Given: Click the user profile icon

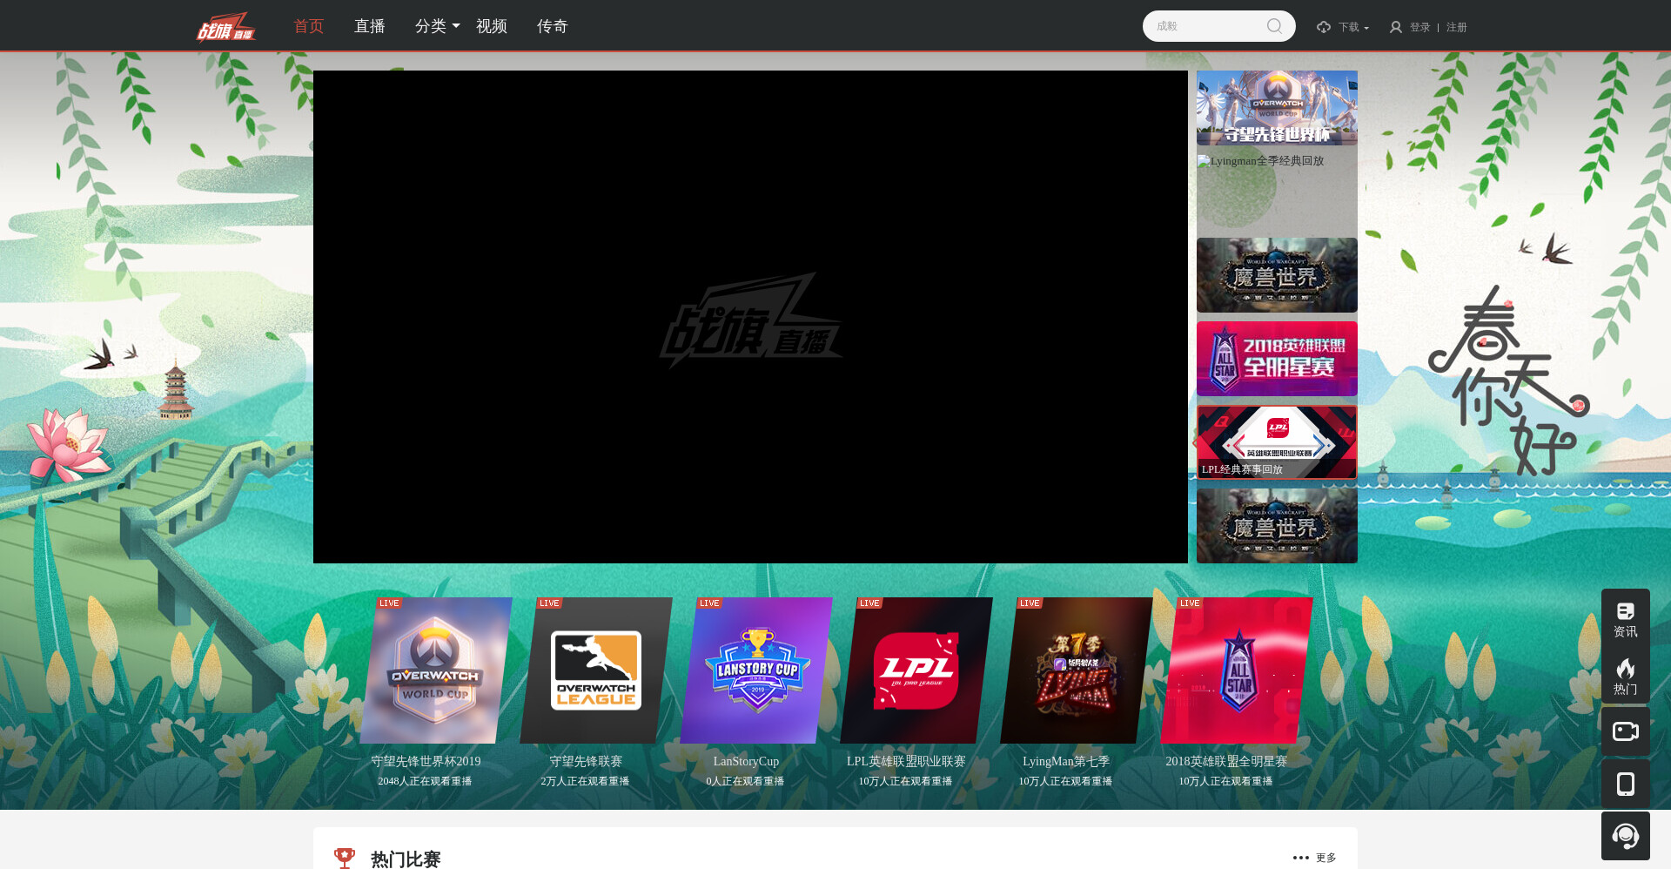Looking at the screenshot, I should click(x=1396, y=27).
